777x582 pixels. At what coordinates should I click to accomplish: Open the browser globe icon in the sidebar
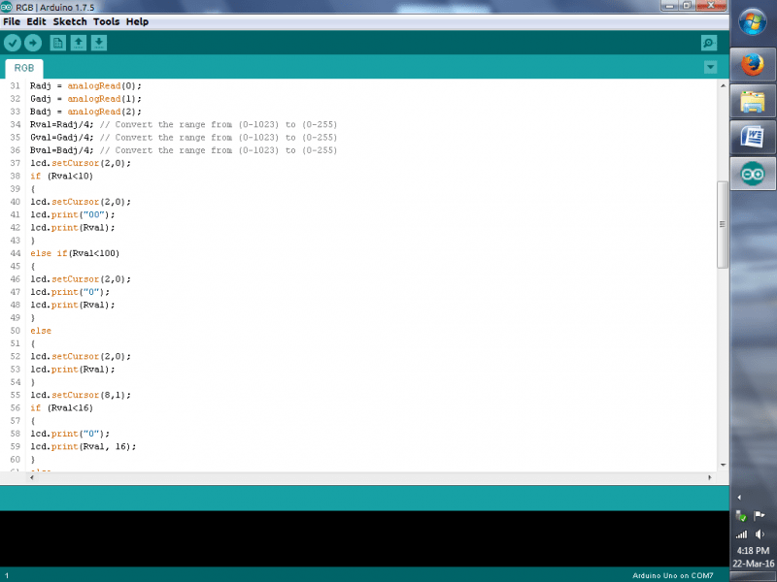(753, 24)
